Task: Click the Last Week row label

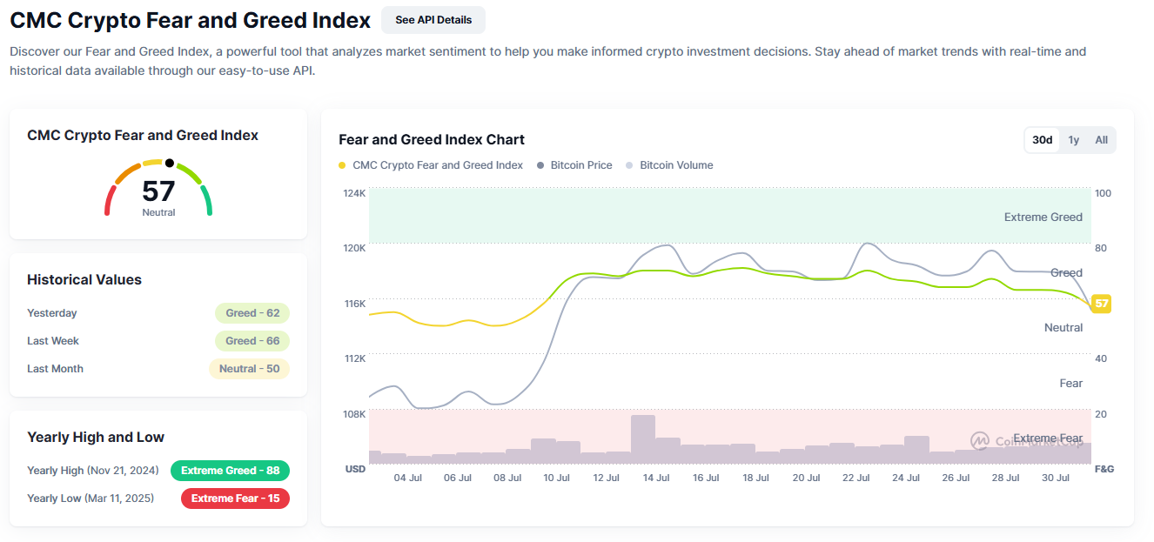Action: (x=53, y=341)
